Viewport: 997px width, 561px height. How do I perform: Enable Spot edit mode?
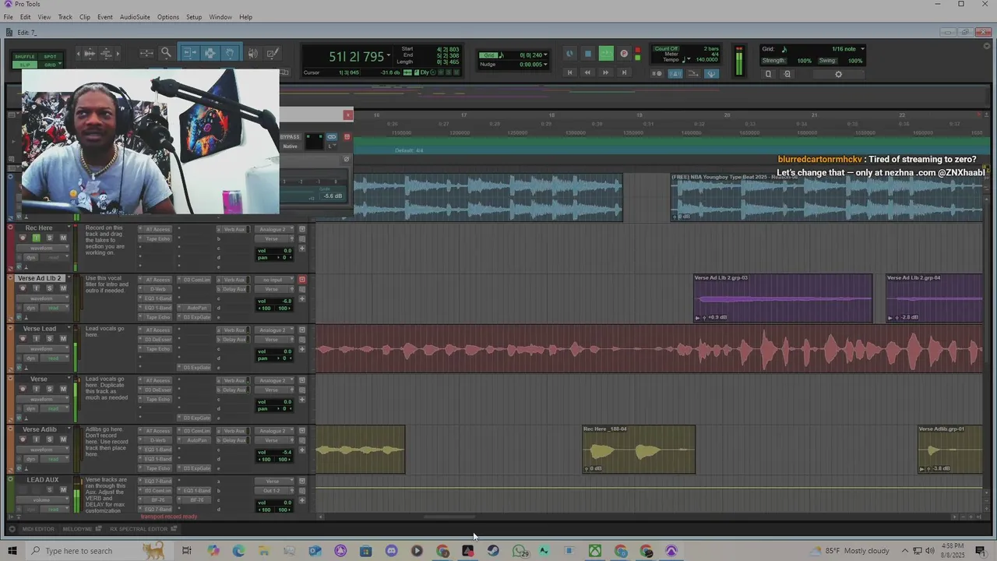[50, 56]
